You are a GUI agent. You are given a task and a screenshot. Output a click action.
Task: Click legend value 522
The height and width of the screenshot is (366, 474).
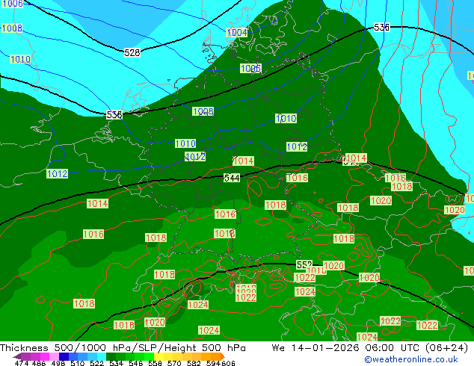(96, 363)
